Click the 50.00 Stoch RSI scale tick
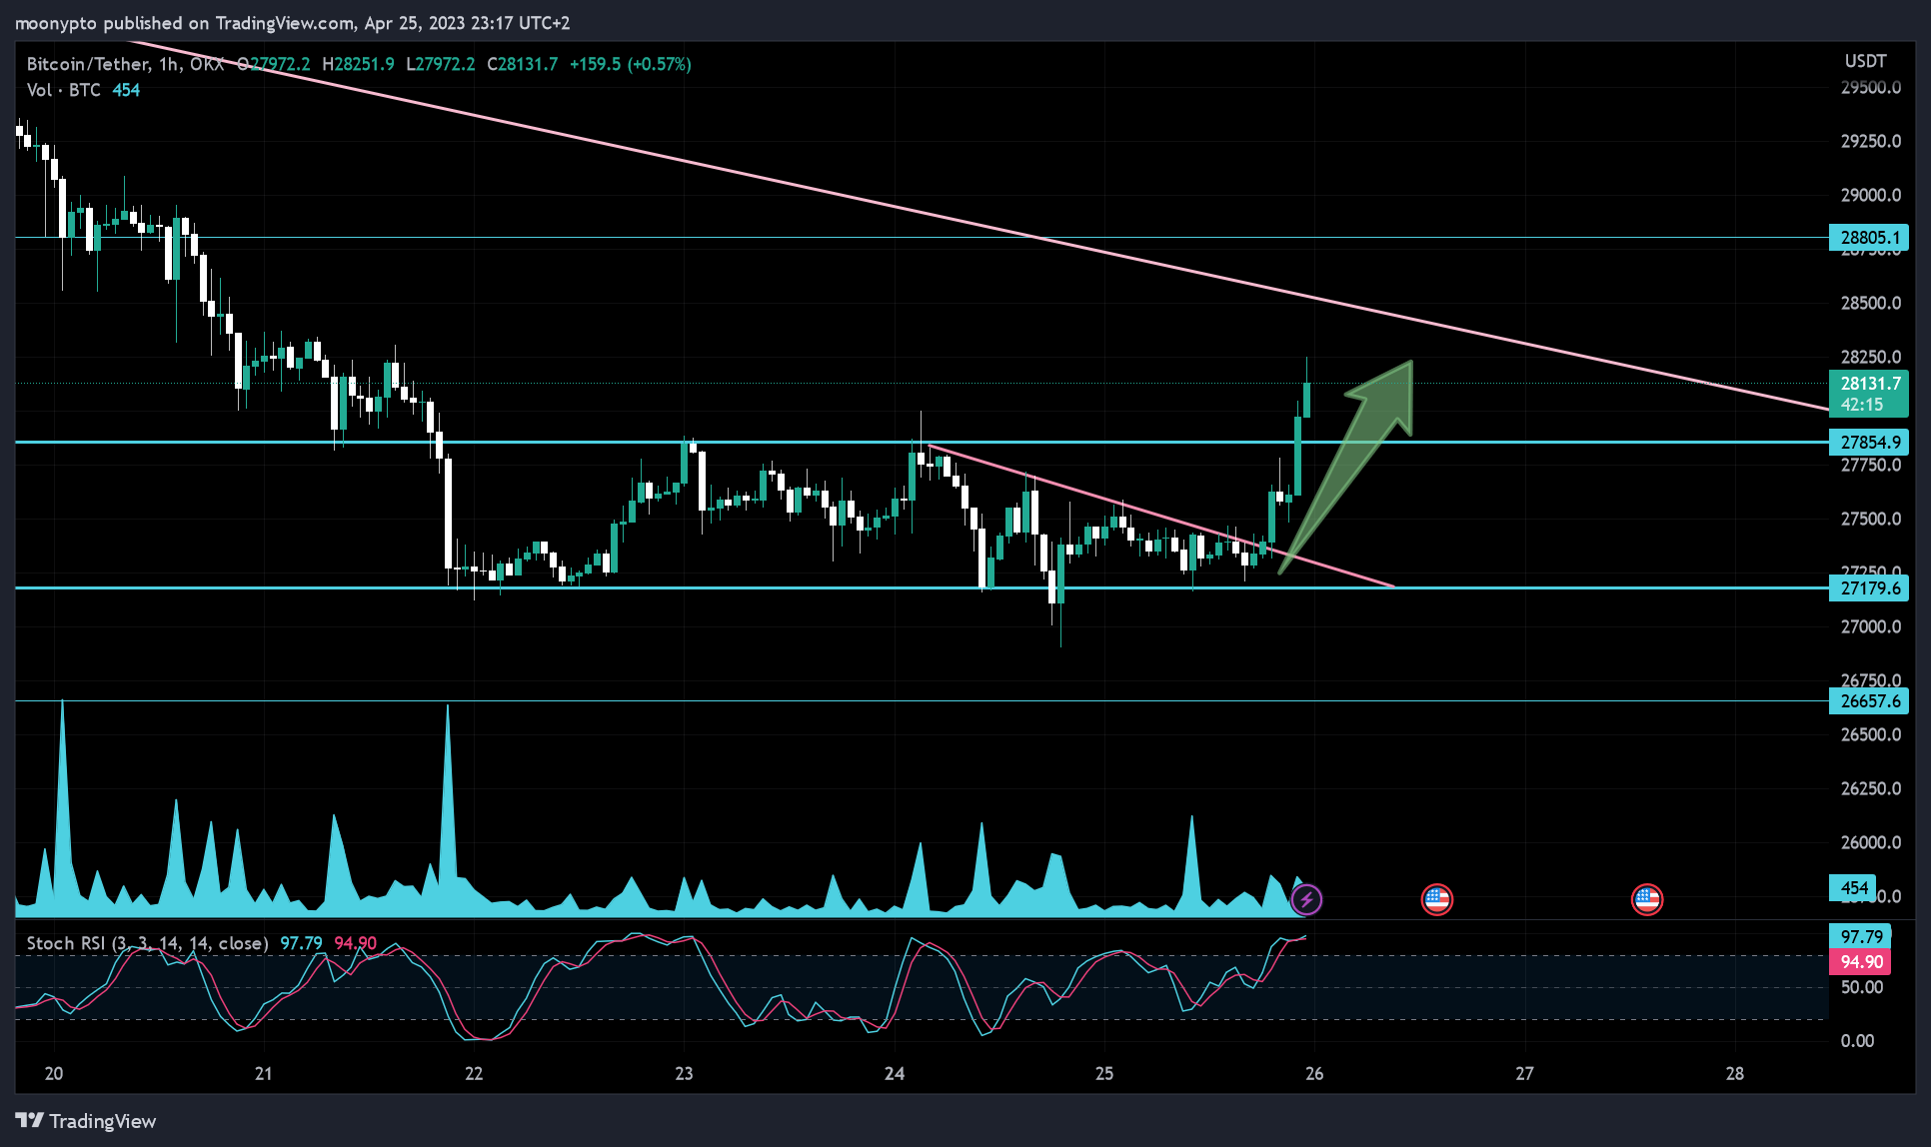Image resolution: width=1931 pixels, height=1147 pixels. (x=1861, y=987)
